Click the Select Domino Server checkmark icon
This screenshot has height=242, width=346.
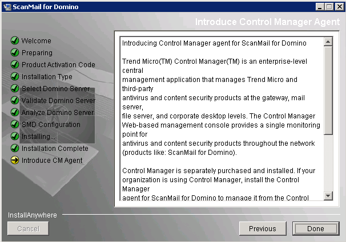coord(15,89)
